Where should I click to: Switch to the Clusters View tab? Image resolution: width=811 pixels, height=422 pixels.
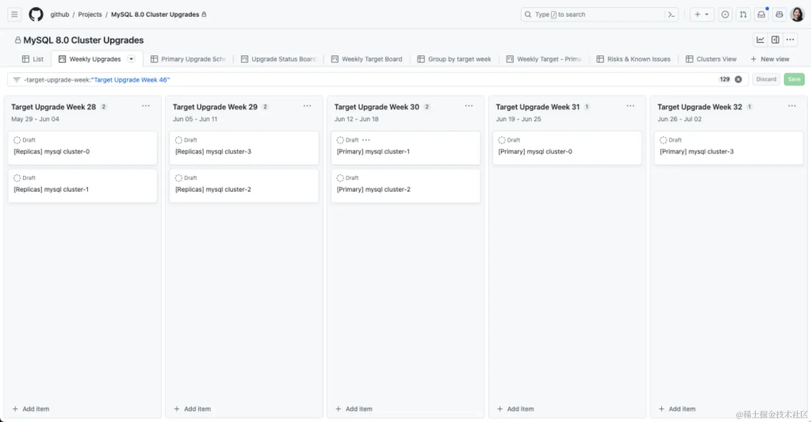[712, 59]
